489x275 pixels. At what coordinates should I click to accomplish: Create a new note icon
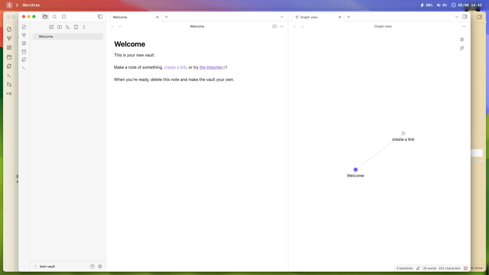pyautogui.click(x=51, y=27)
